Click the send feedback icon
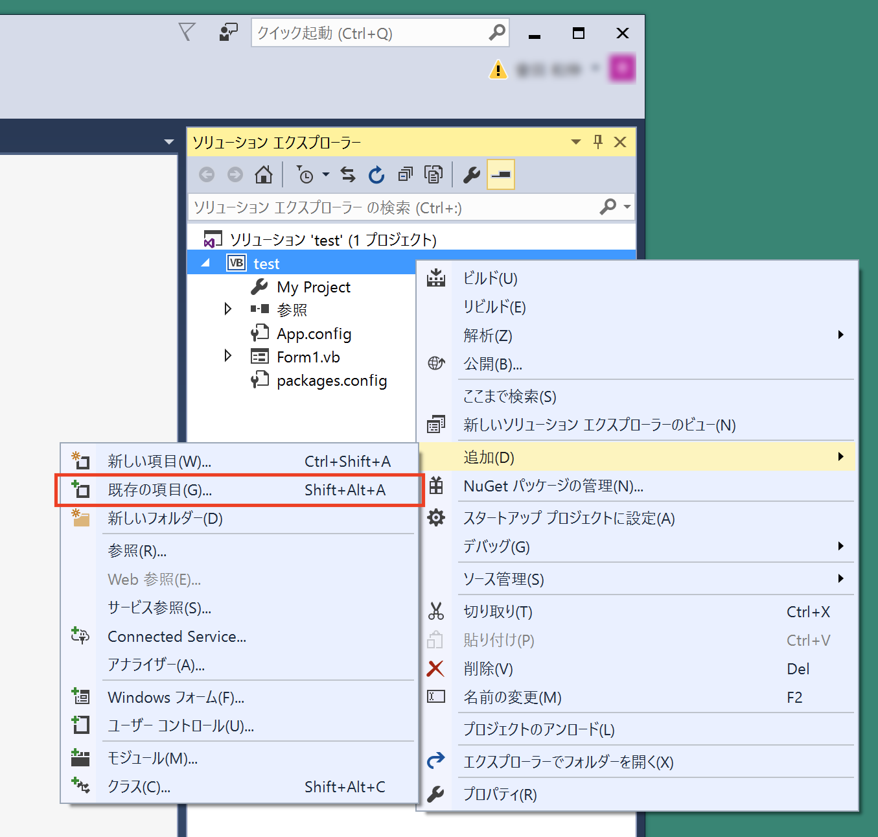The height and width of the screenshot is (837, 878). 228,32
